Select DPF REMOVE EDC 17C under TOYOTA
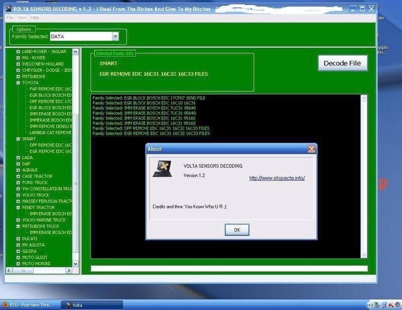The image size is (402, 310). point(51,101)
